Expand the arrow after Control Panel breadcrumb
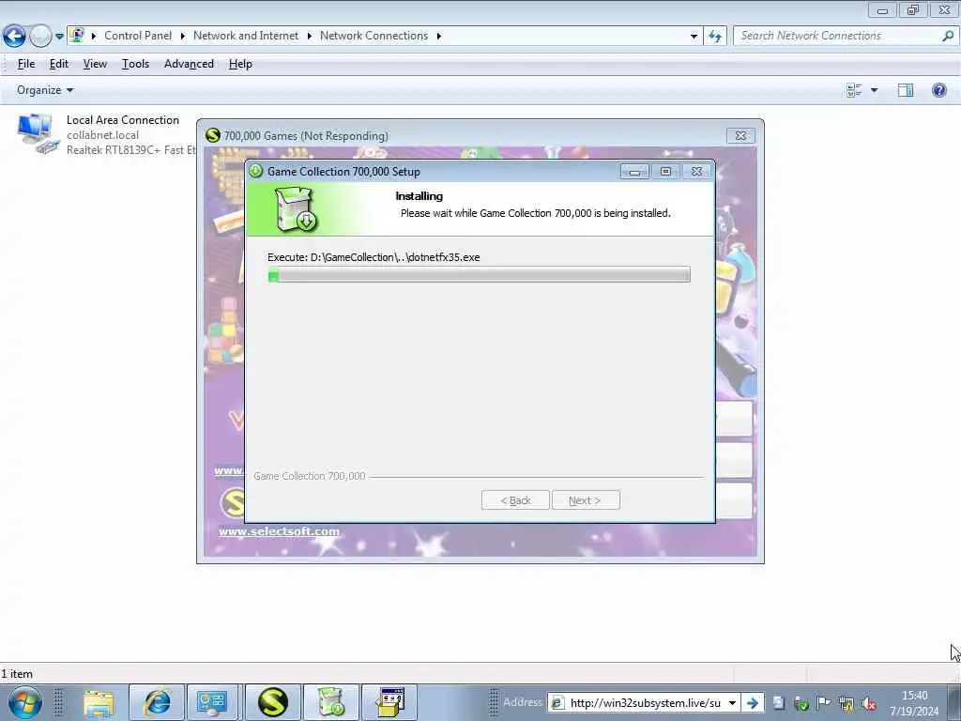This screenshot has height=721, width=961. pyautogui.click(x=183, y=37)
